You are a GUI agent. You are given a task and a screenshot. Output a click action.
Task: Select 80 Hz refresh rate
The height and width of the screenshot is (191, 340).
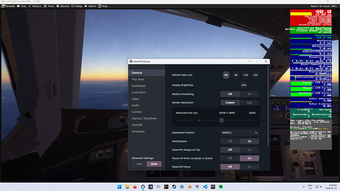point(226,75)
